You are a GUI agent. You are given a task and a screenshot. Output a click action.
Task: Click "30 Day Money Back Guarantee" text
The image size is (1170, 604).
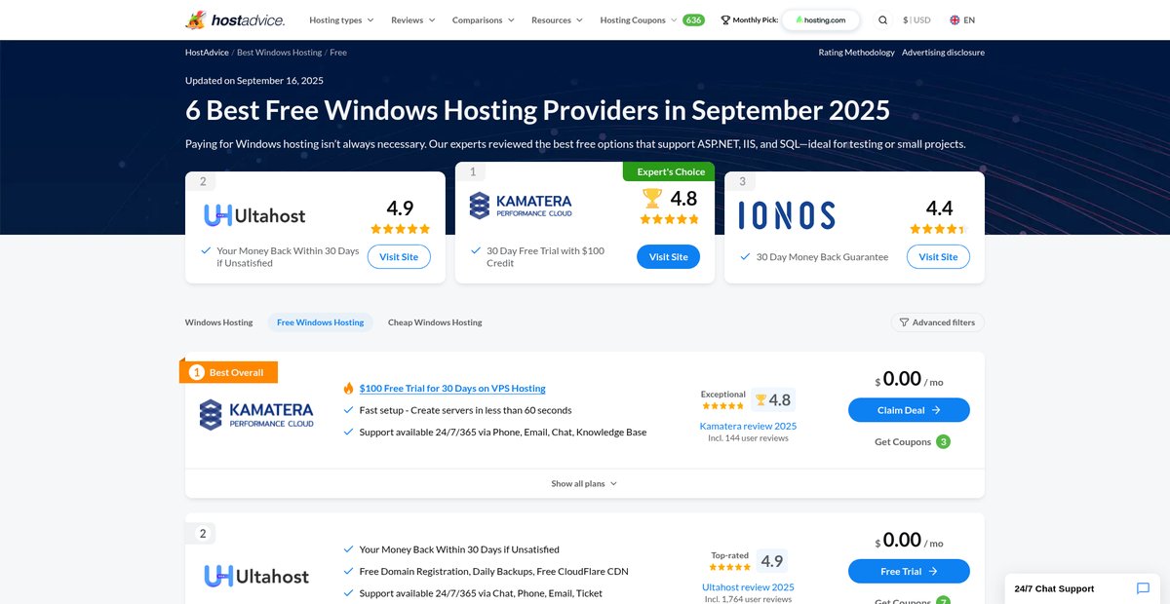(822, 257)
